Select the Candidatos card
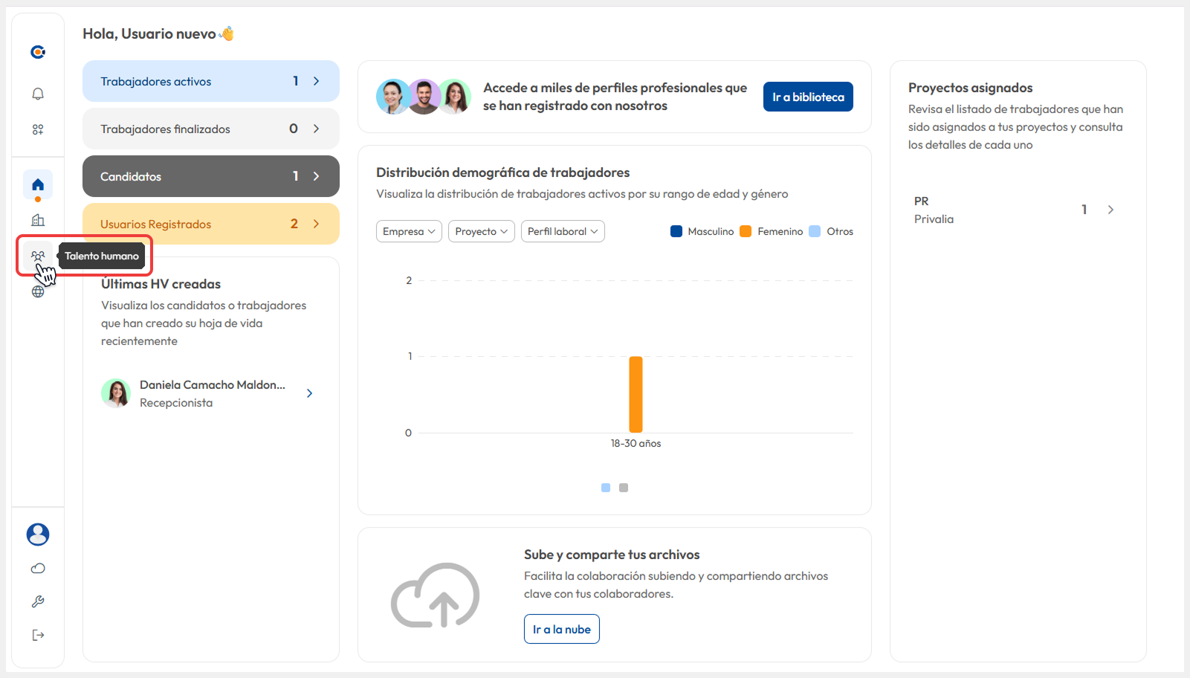The height and width of the screenshot is (678, 1190). point(210,176)
